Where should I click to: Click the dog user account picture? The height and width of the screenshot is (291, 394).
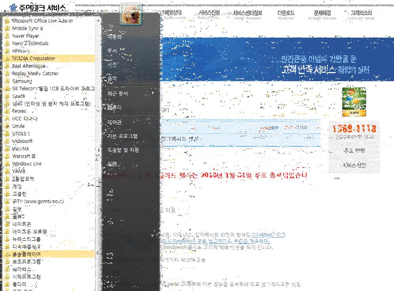[x=131, y=15]
